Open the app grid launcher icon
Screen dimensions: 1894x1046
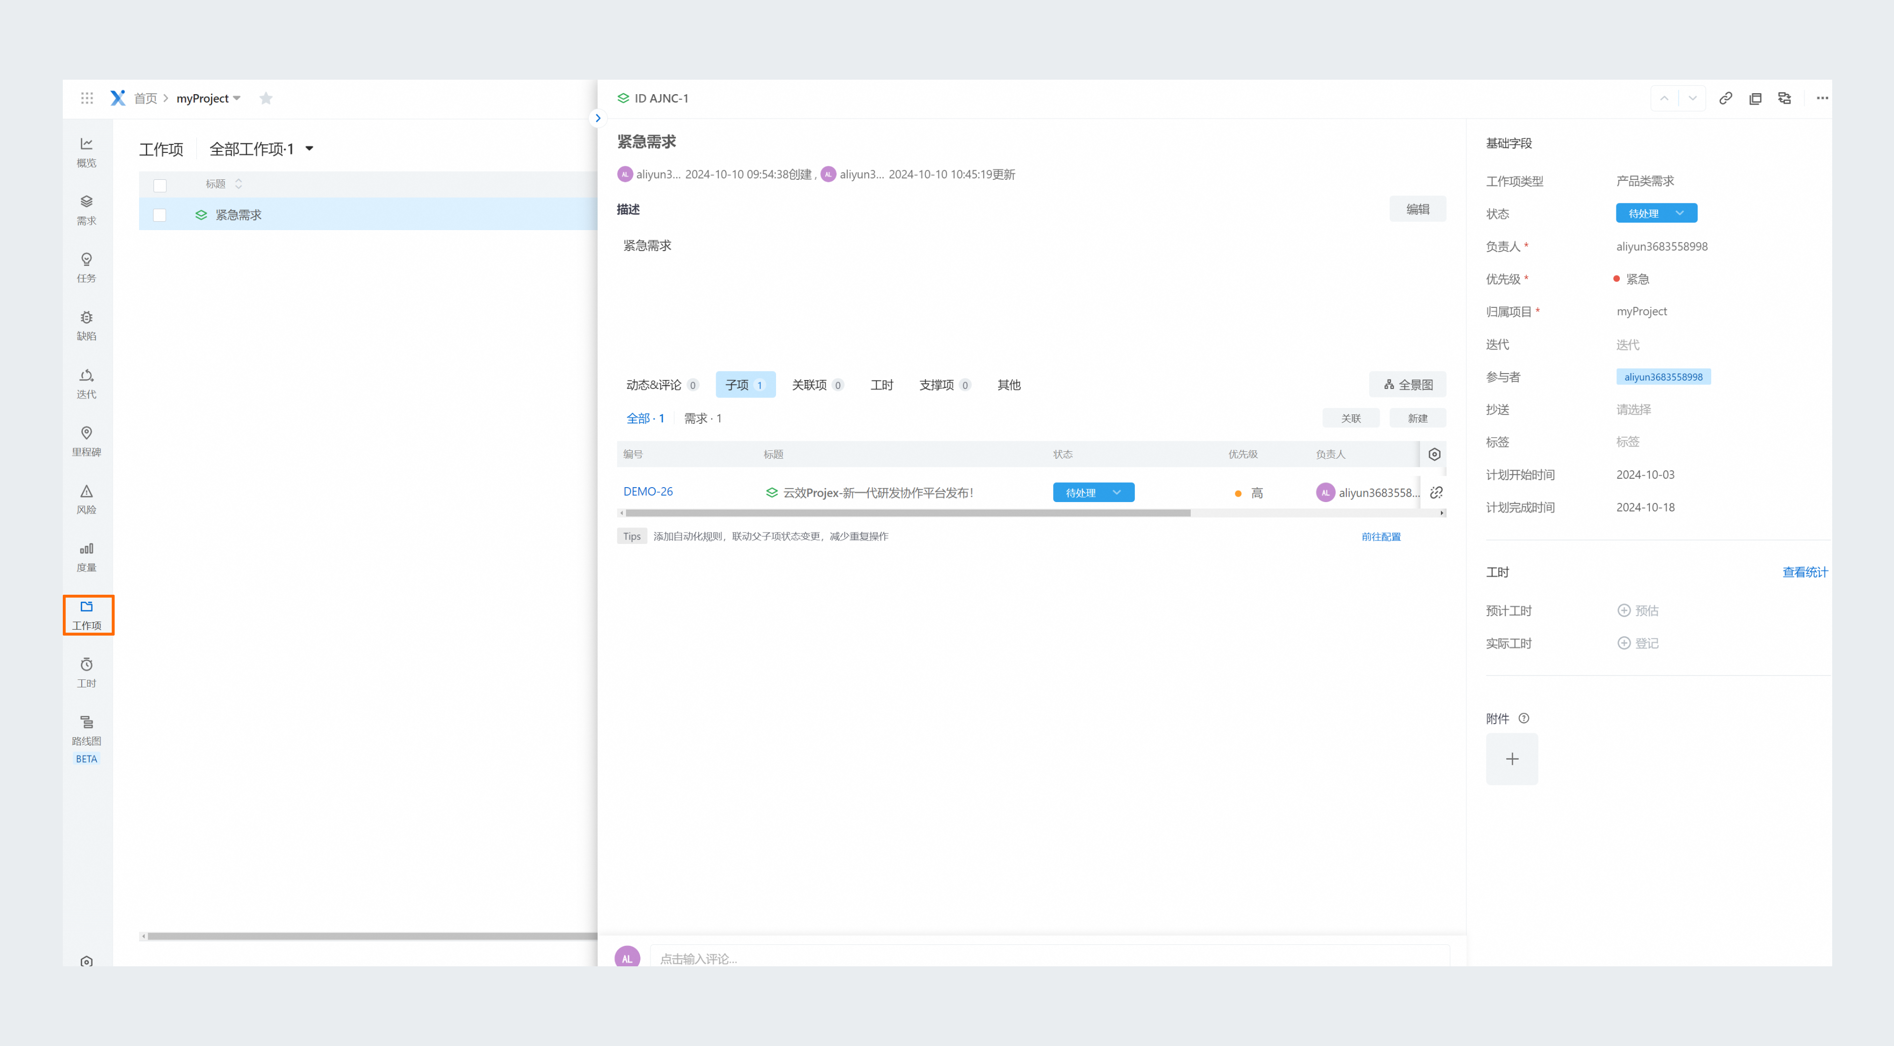87,98
